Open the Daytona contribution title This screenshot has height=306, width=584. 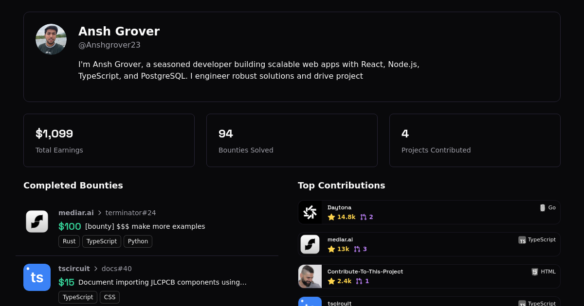[x=339, y=207]
